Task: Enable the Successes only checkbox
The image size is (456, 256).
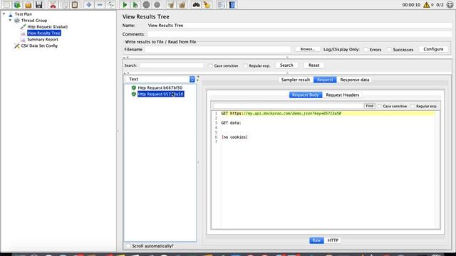Action: coord(390,50)
